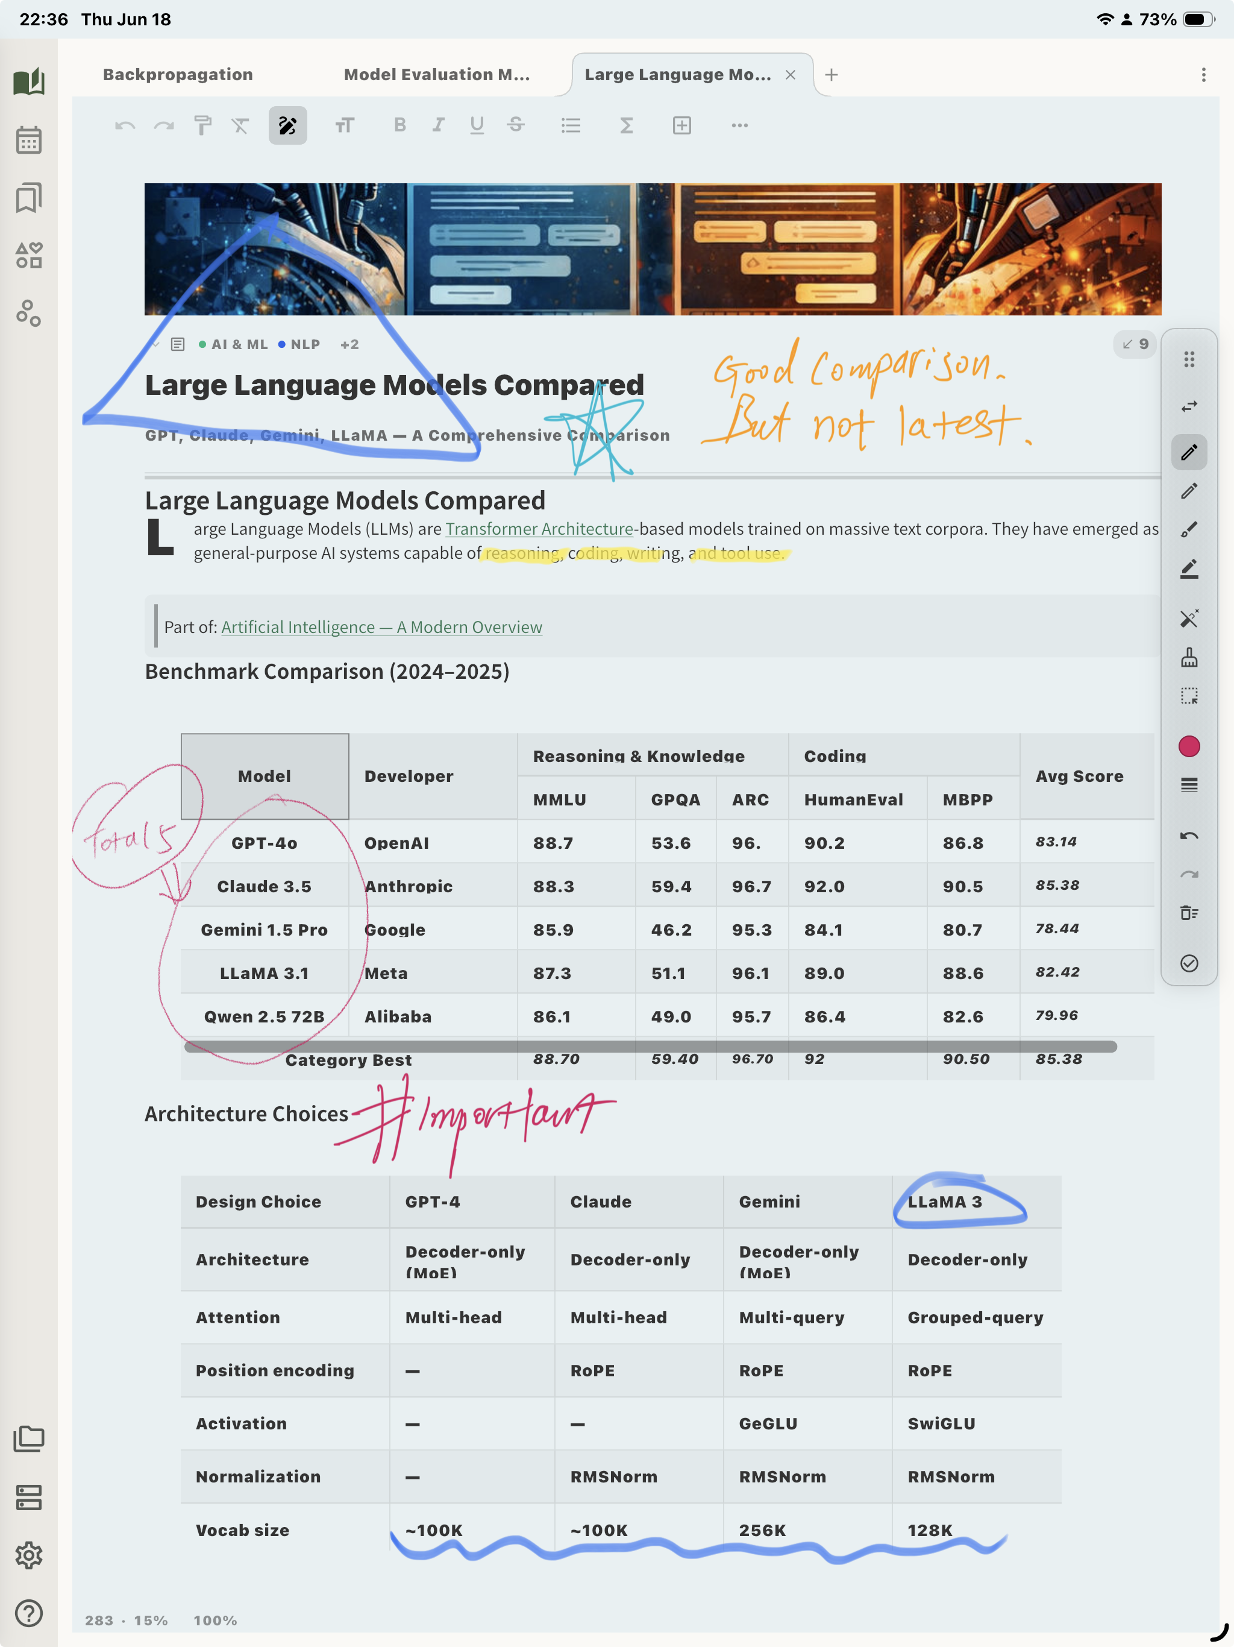Select the highlighter tool in palette
The height and width of the screenshot is (1647, 1234).
tap(1189, 569)
